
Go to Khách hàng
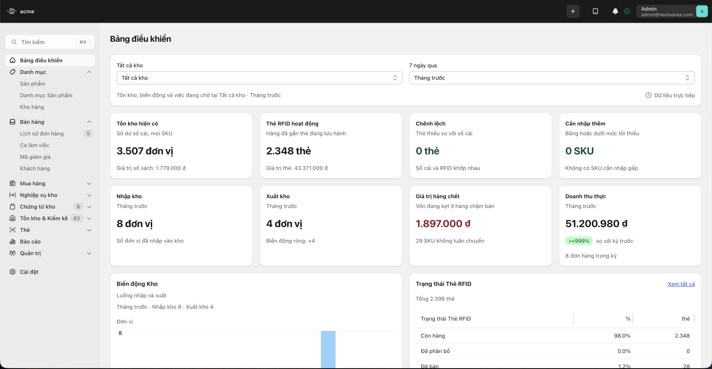(35, 169)
